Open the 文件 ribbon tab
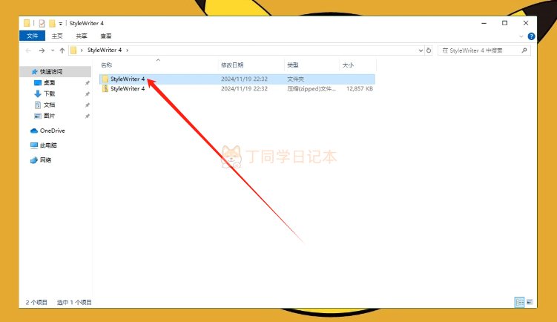Screen dimensions: 557x322 tap(33, 36)
